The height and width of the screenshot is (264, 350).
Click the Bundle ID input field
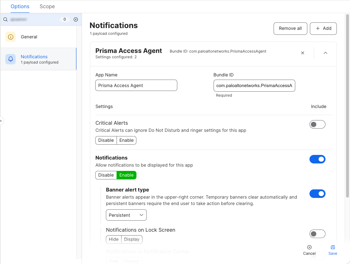(254, 86)
